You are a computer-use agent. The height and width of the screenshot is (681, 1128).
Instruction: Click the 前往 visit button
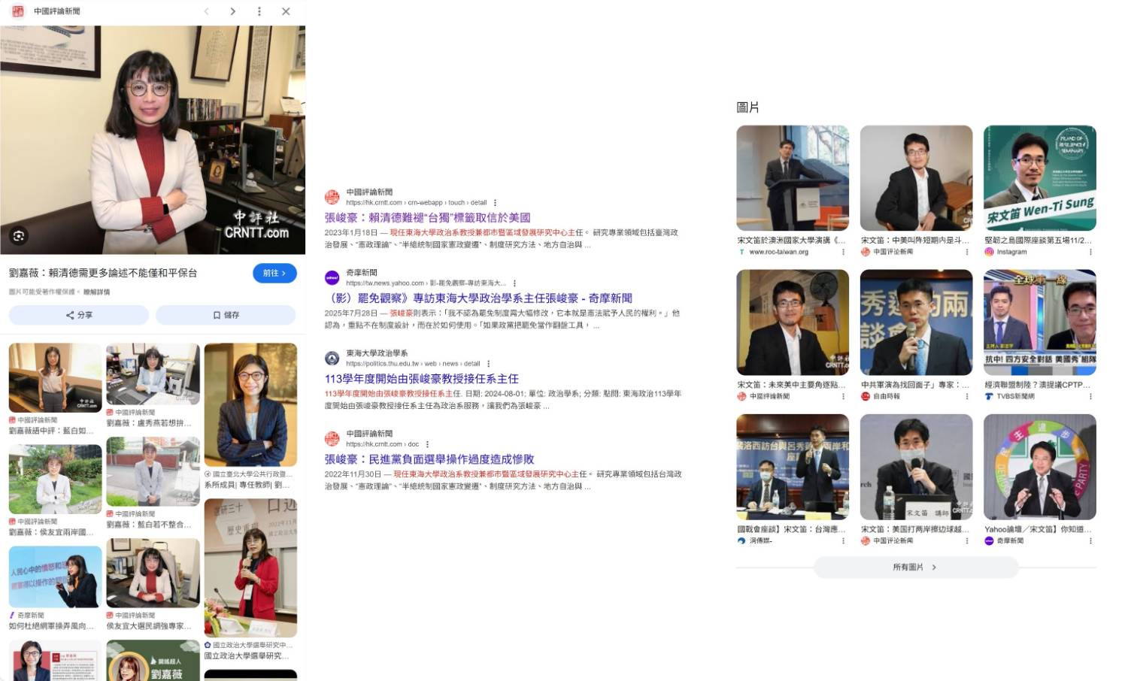274,273
